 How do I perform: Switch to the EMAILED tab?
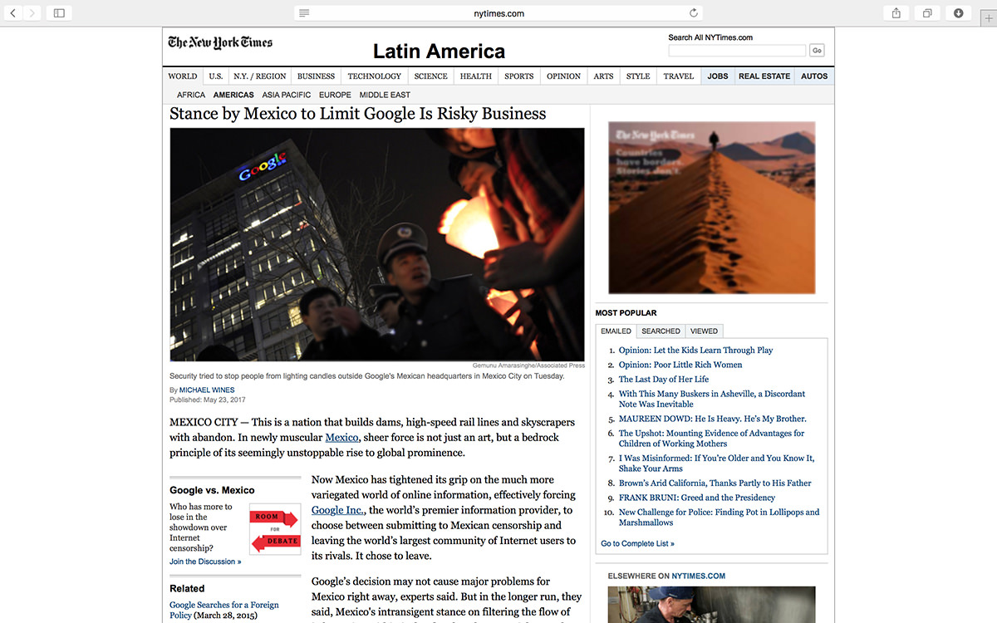(x=616, y=331)
